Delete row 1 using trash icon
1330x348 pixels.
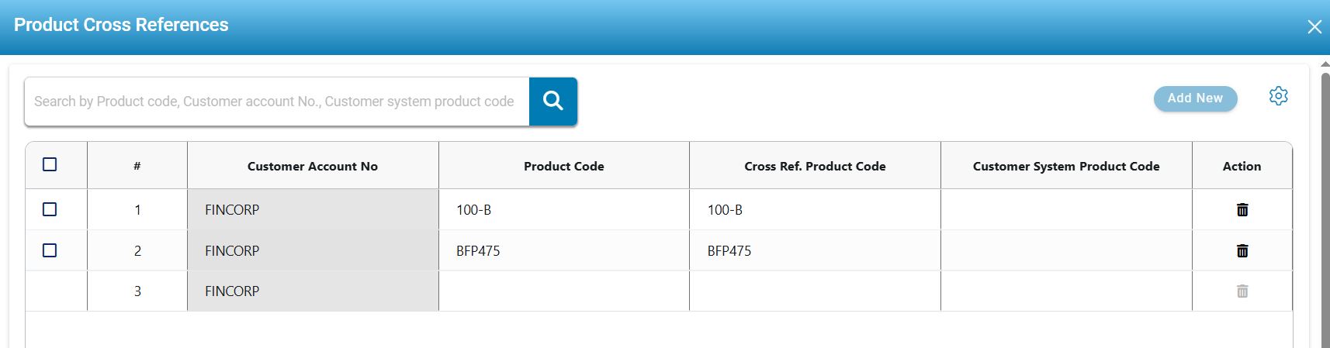1242,210
